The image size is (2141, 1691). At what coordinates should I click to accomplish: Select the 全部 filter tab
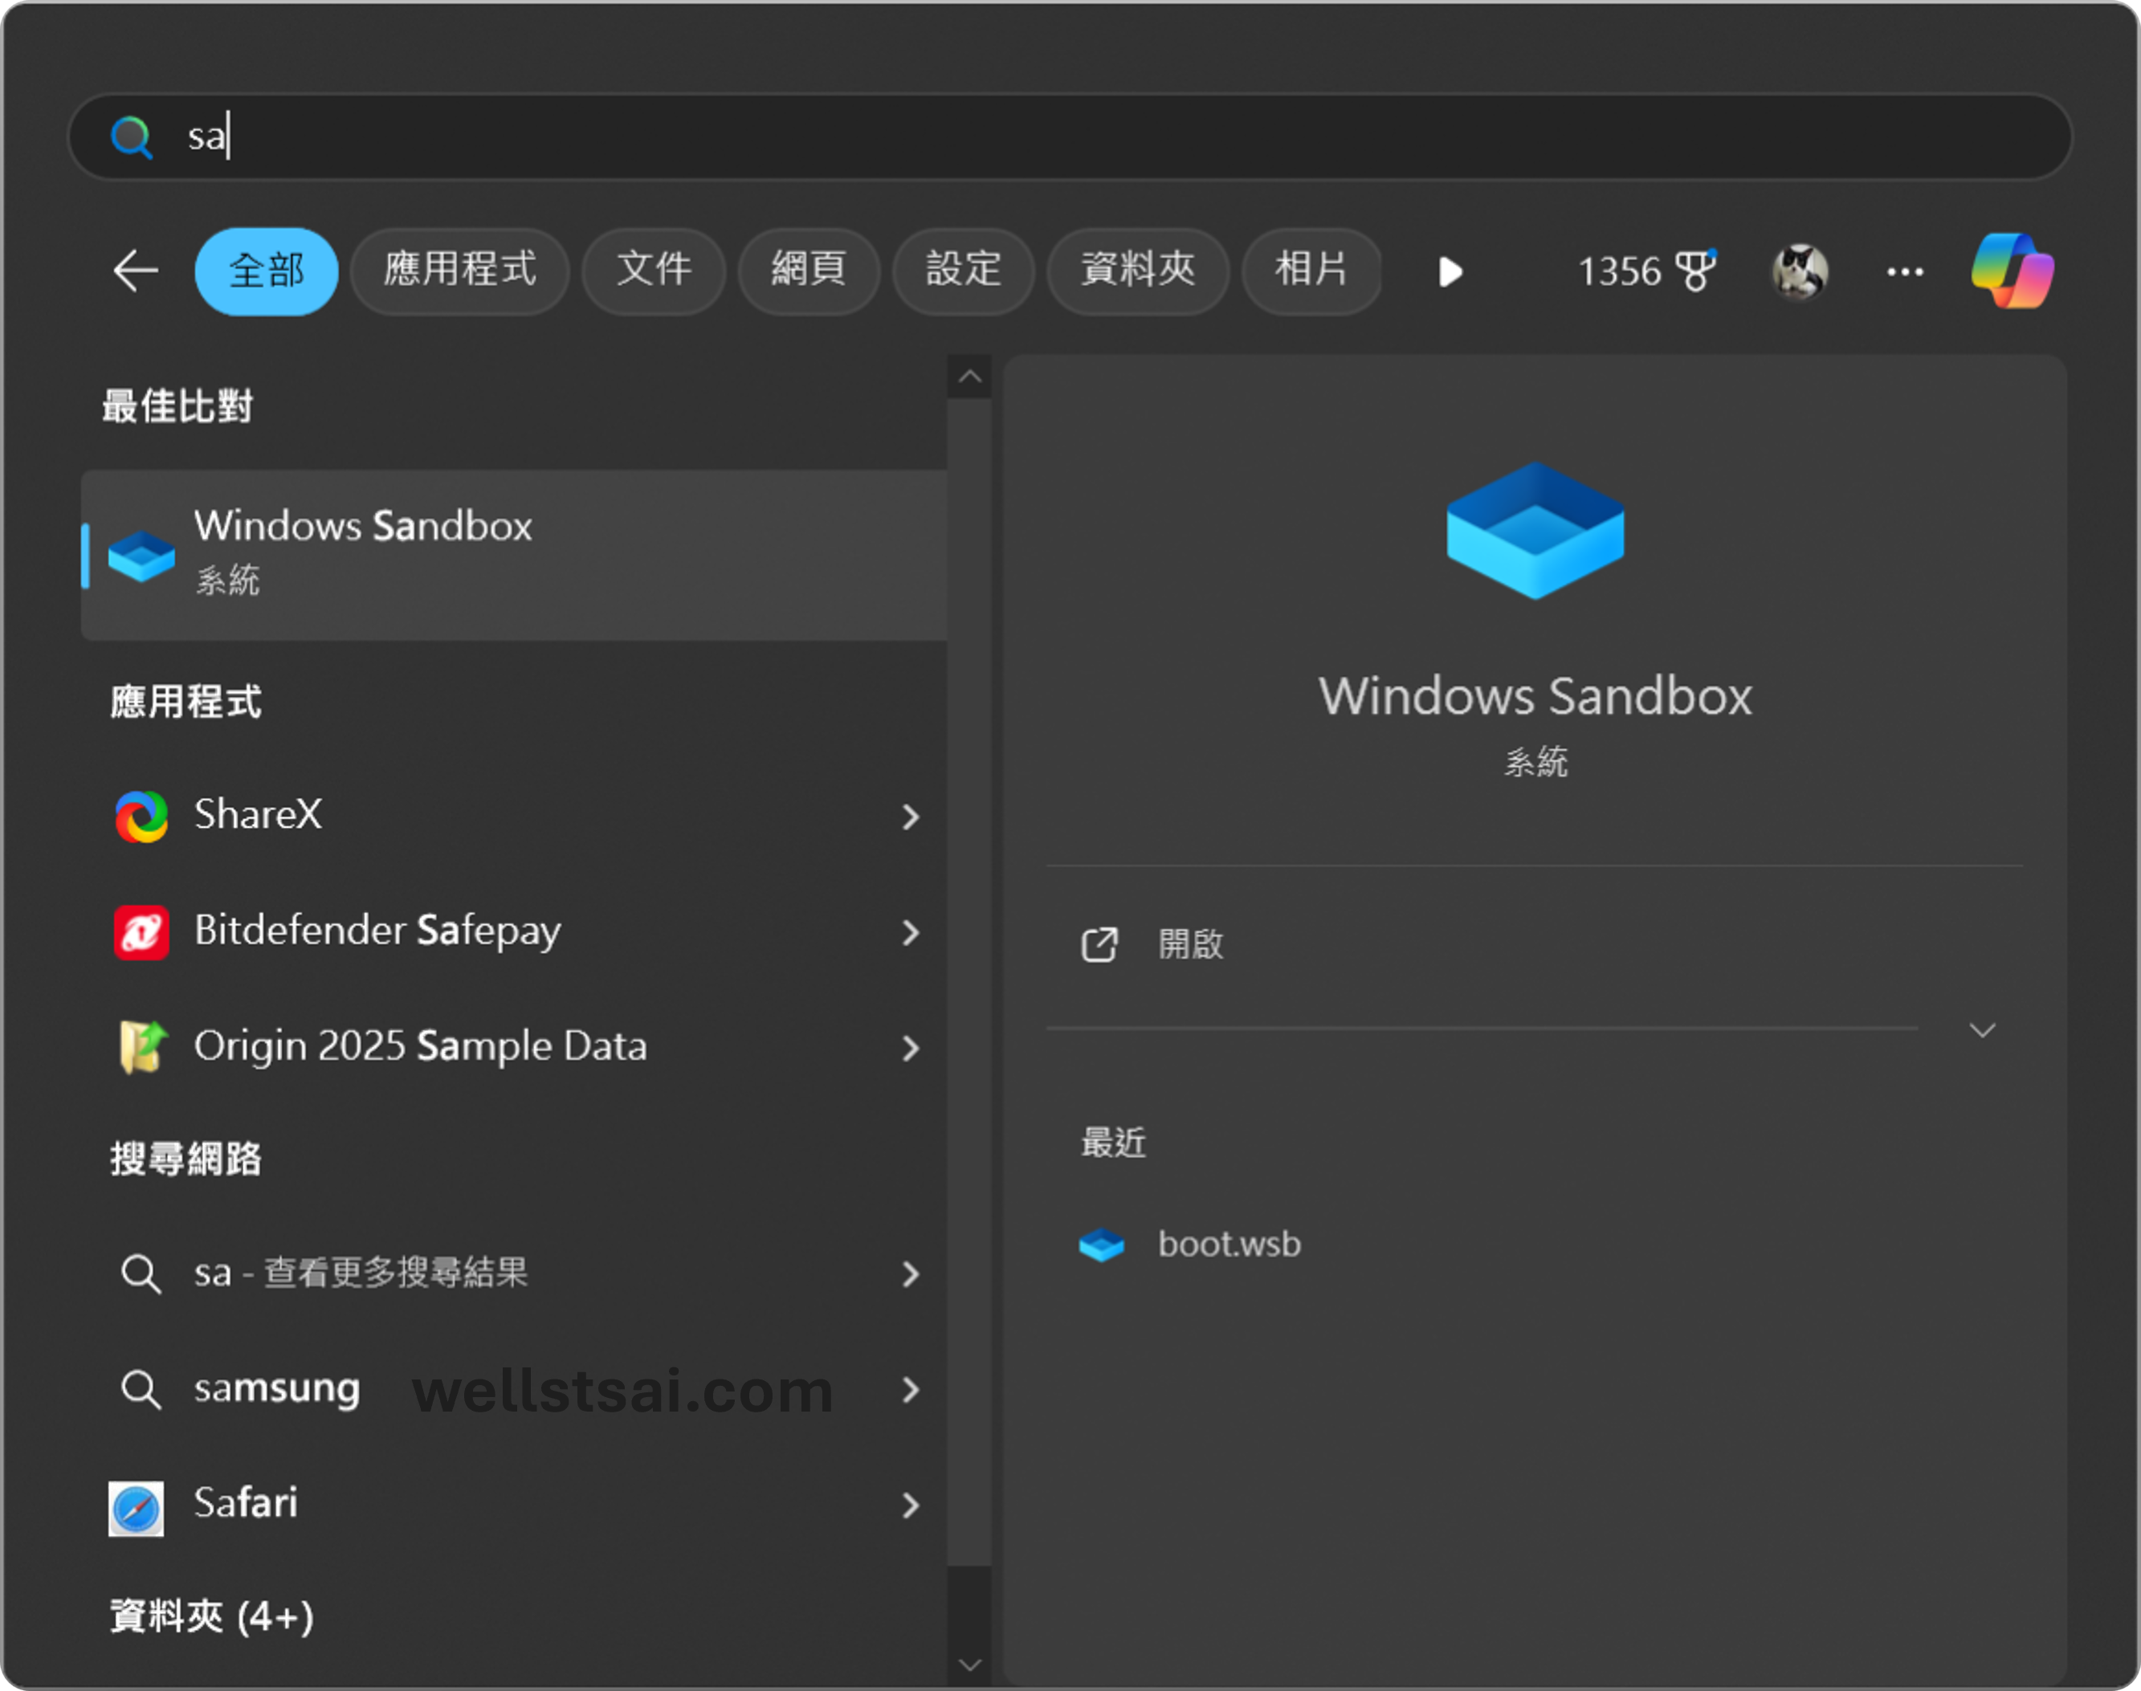point(267,271)
